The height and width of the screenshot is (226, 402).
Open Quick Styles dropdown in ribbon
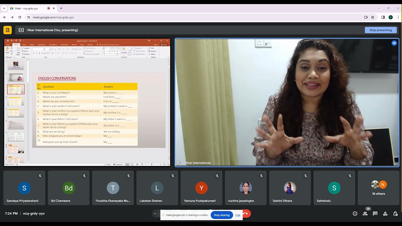130,51
